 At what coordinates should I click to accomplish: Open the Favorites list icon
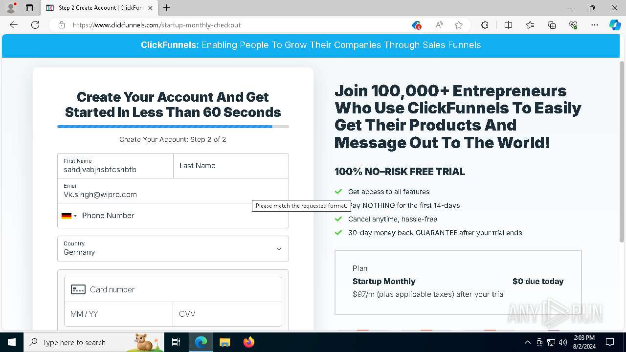click(x=530, y=25)
